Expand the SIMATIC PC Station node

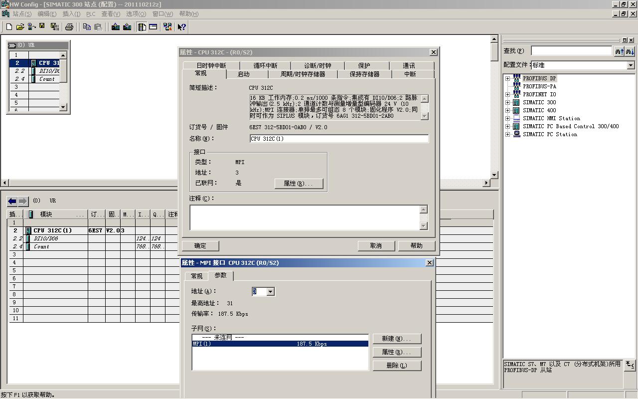507,134
